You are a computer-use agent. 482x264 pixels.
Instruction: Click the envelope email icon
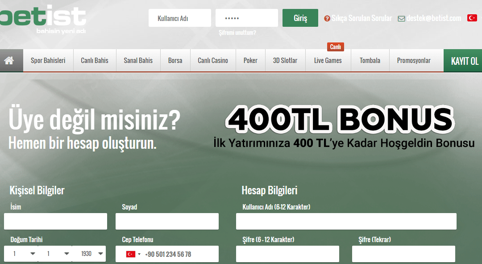[x=401, y=19]
